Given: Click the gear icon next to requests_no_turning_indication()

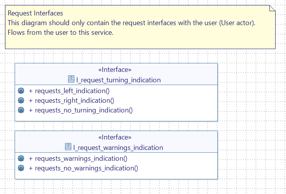Looking at the screenshot, I should pyautogui.click(x=21, y=110).
